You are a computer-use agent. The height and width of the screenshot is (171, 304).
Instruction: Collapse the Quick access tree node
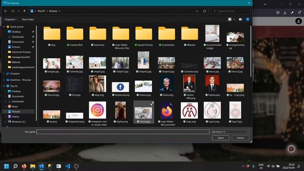(4, 27)
